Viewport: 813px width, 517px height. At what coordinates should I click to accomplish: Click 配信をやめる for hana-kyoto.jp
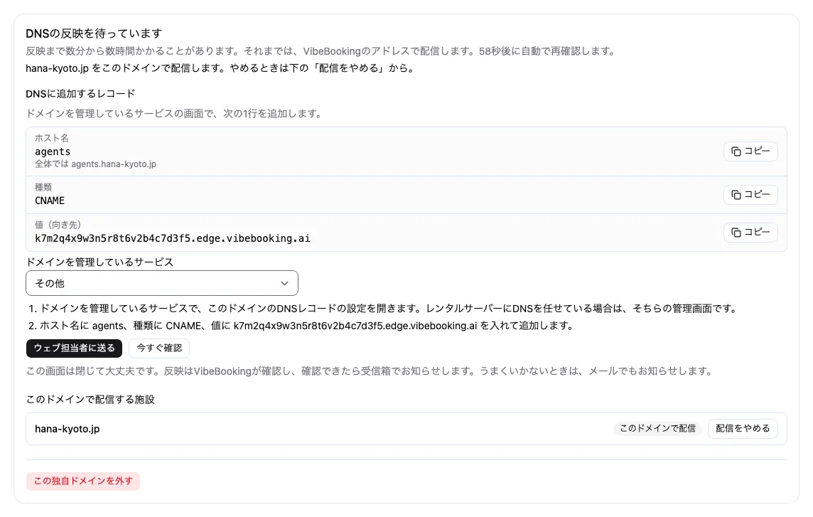[x=743, y=428]
